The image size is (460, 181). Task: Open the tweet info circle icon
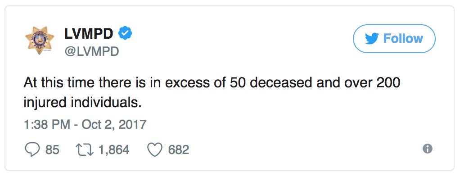(x=428, y=149)
